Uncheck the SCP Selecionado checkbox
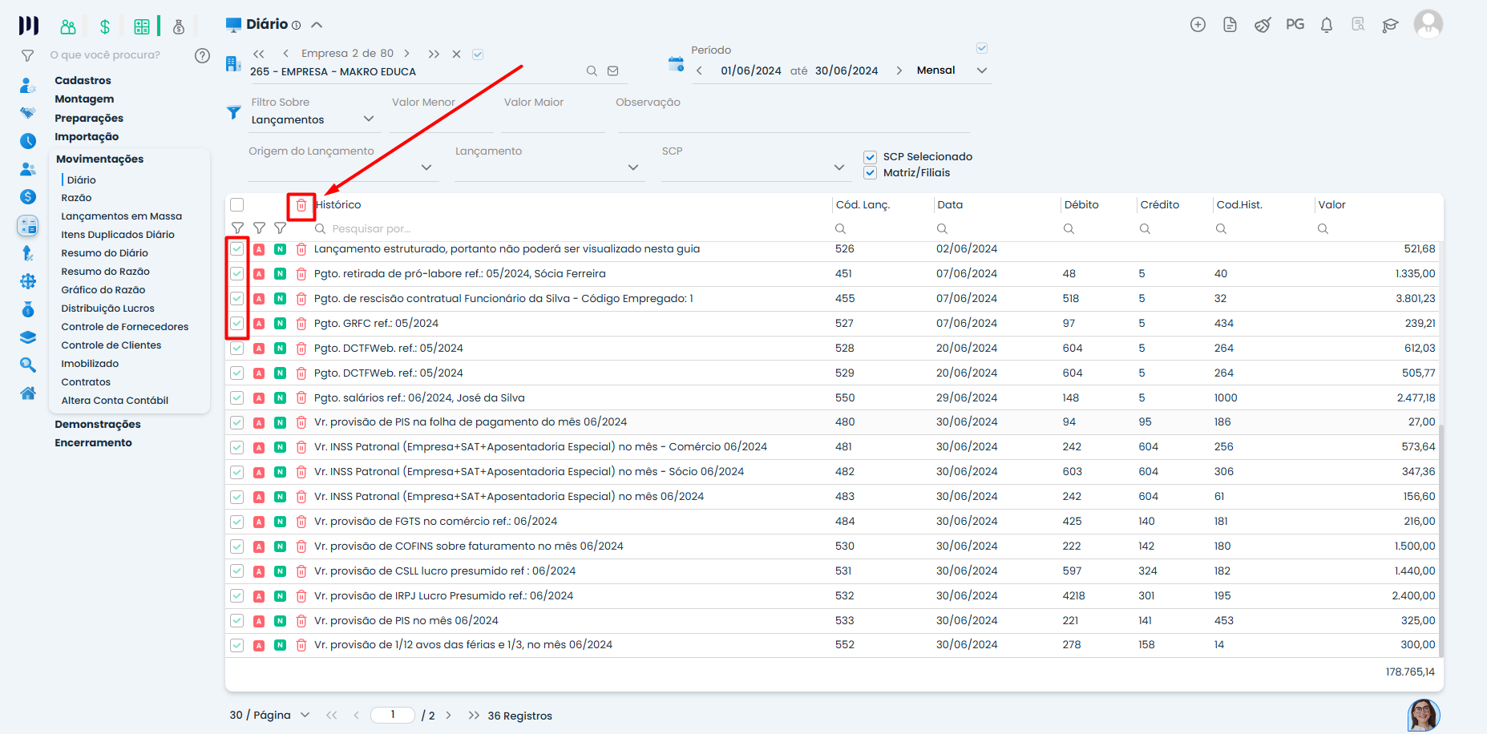This screenshot has width=1487, height=734. click(x=870, y=157)
